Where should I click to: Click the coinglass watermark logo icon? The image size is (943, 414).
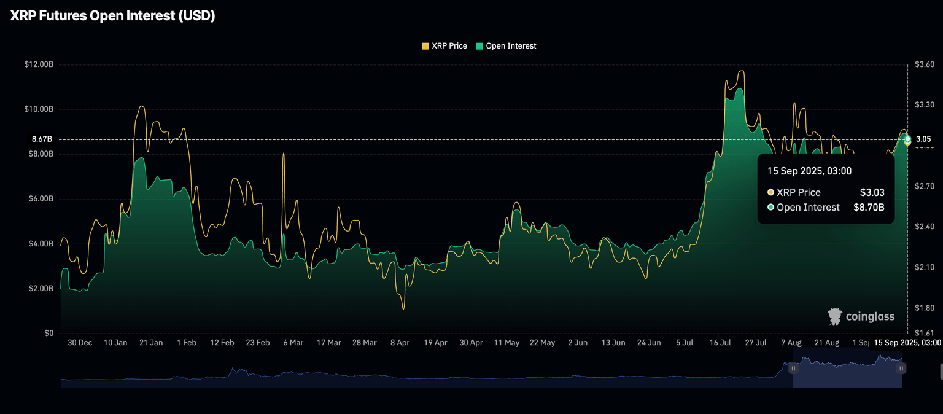[835, 316]
